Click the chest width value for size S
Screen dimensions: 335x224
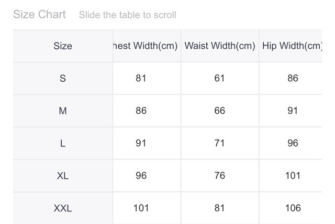[141, 78]
